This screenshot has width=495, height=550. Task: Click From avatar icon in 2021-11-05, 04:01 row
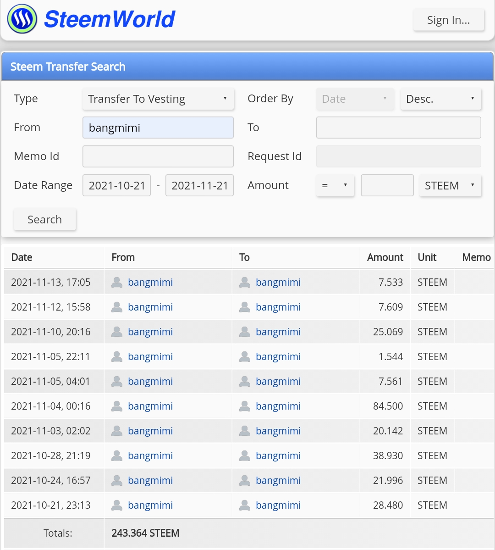pos(117,381)
